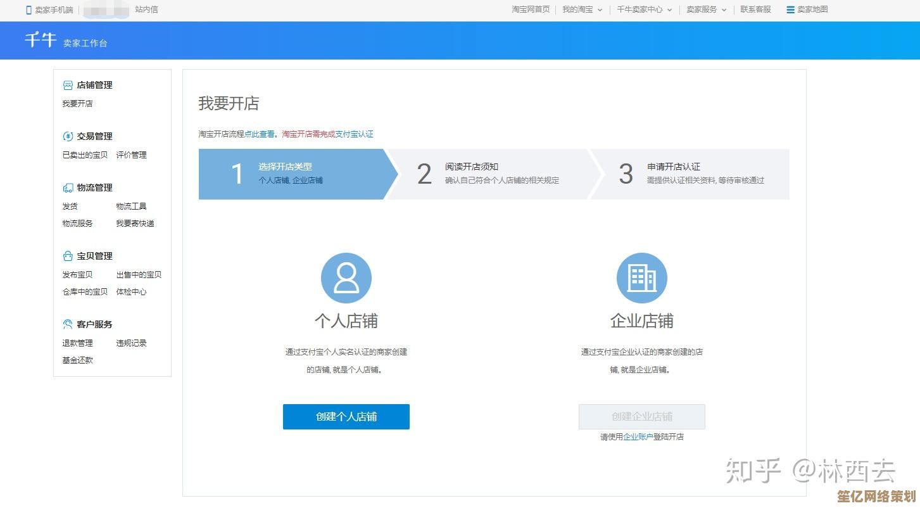
Task: Open the 支付宝认证 link
Action: click(x=354, y=134)
